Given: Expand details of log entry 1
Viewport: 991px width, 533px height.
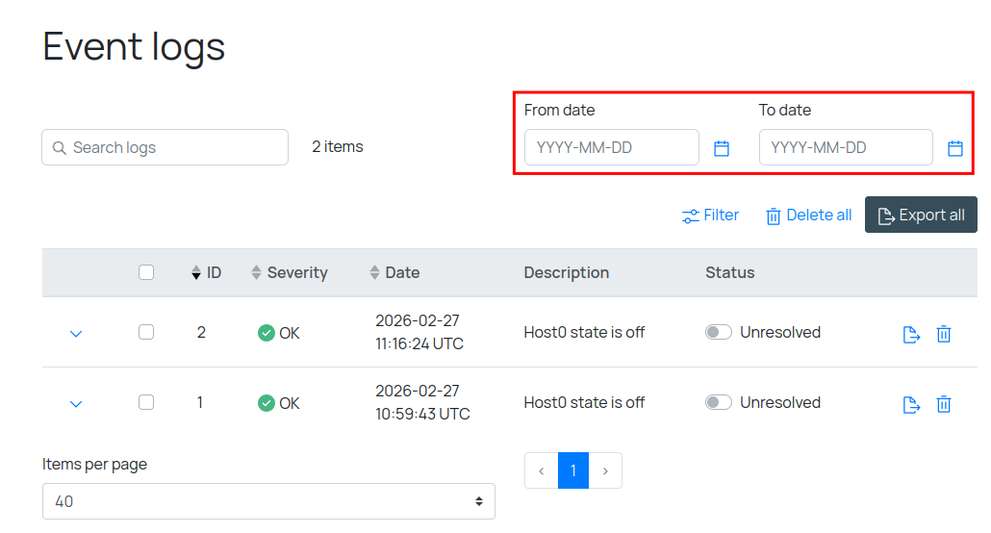Looking at the screenshot, I should pos(76,404).
